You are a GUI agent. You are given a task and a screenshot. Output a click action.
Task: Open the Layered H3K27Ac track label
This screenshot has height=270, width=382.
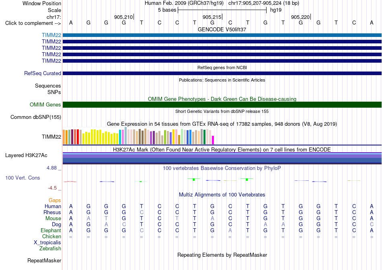tap(26, 155)
